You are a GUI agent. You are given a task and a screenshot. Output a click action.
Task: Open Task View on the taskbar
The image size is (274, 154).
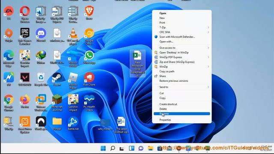tap(122, 148)
